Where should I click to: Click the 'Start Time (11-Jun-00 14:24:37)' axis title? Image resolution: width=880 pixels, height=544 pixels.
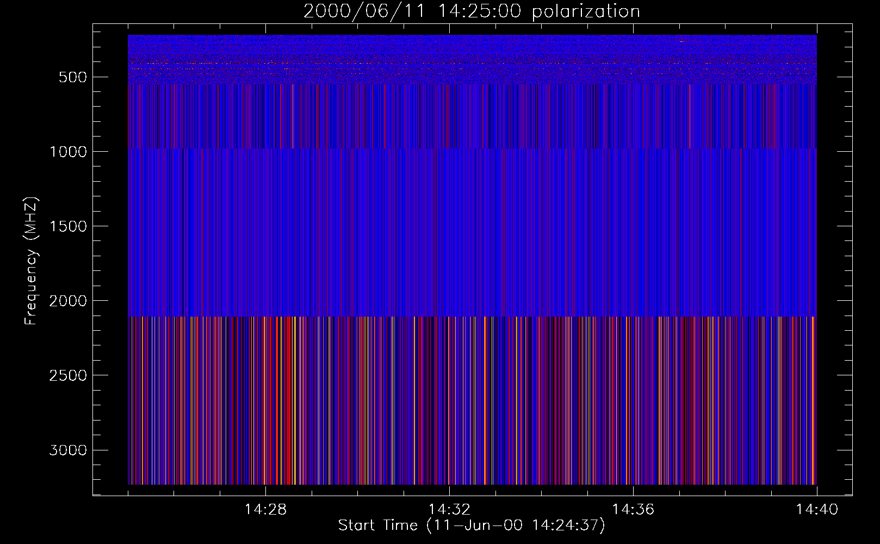pos(472,526)
